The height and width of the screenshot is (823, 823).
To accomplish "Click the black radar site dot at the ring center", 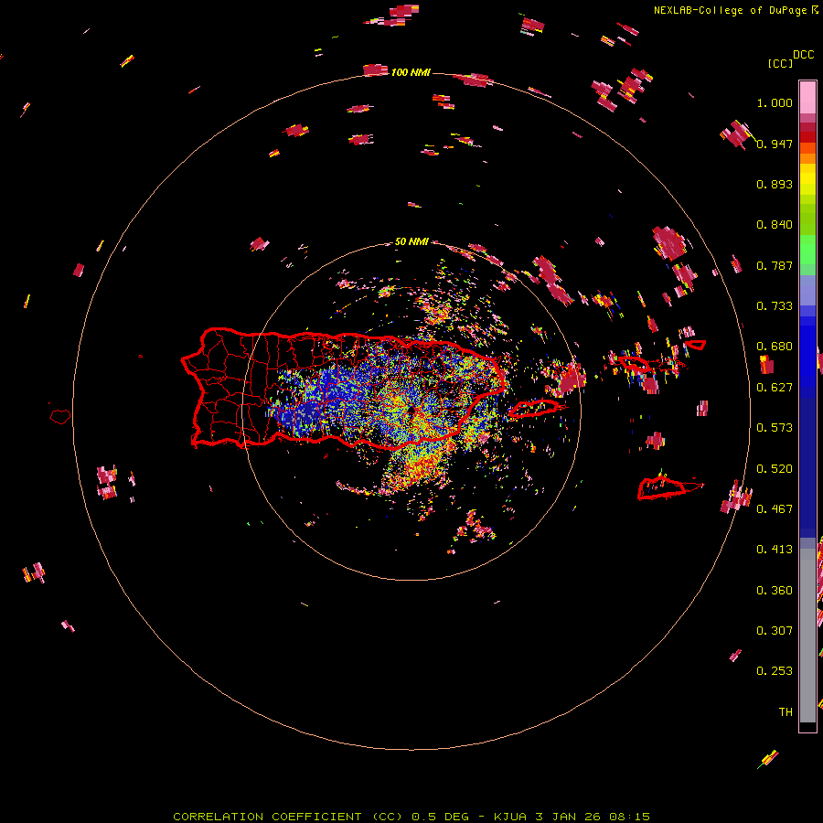I will pos(411,411).
